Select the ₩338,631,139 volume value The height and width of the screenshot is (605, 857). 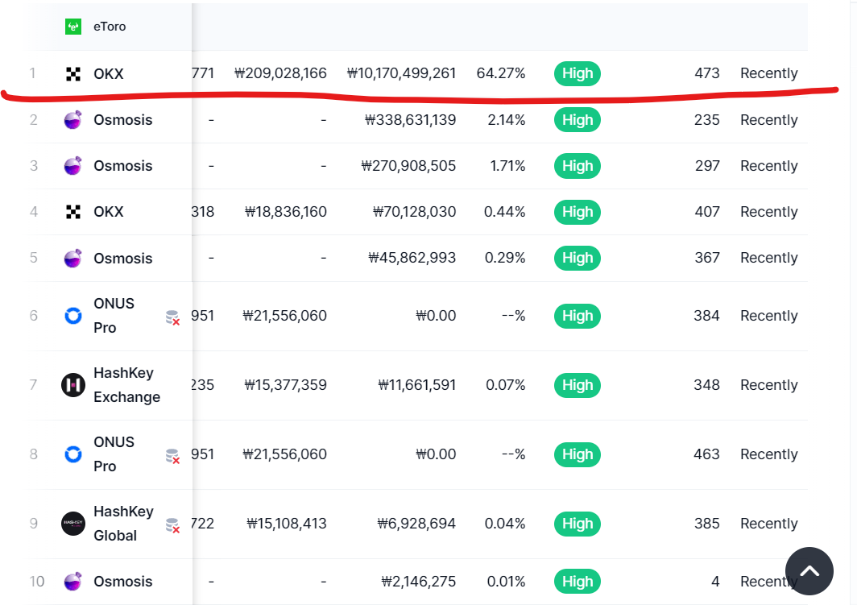(x=411, y=120)
